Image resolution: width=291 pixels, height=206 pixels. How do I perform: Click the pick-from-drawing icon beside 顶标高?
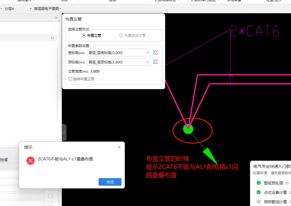[155, 62]
